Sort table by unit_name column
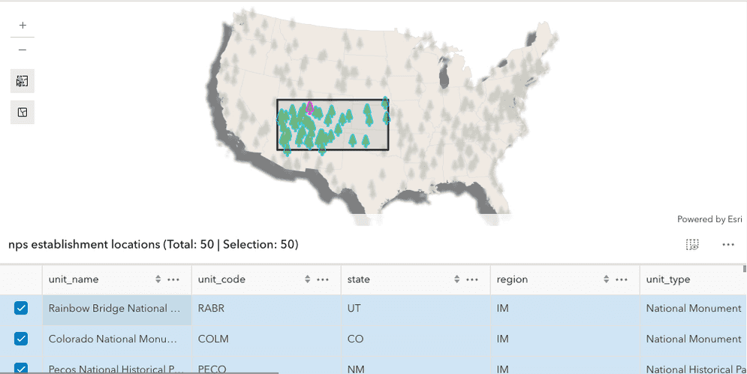This screenshot has height=374, width=747. 158,279
